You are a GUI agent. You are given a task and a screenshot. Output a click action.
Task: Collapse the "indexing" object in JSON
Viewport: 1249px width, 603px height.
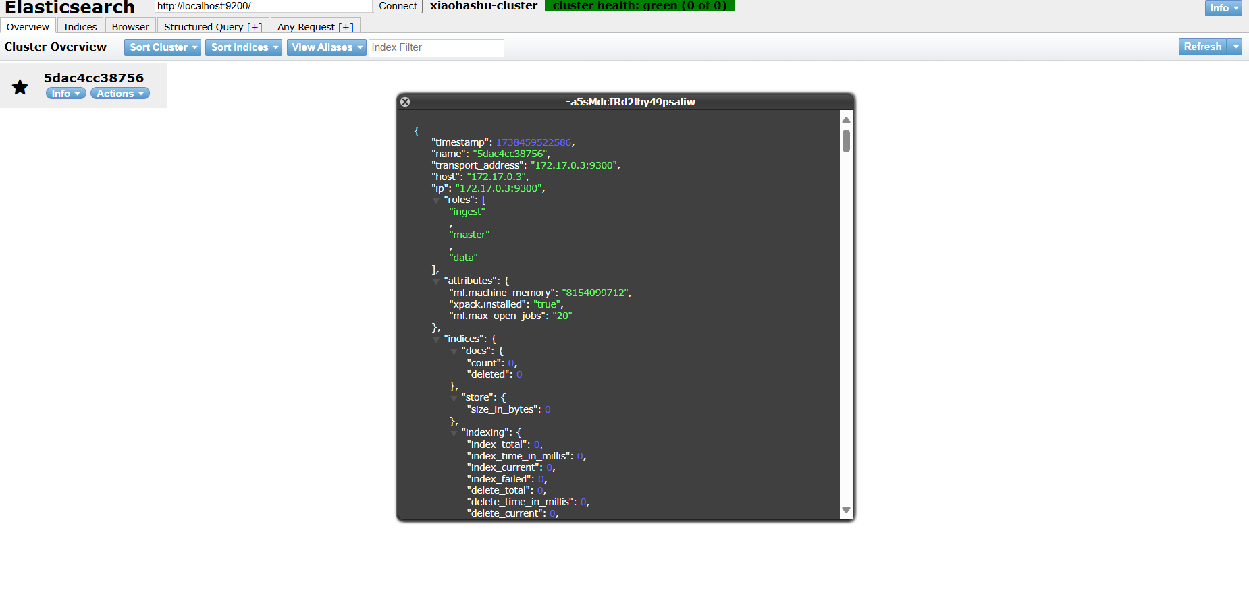(454, 433)
